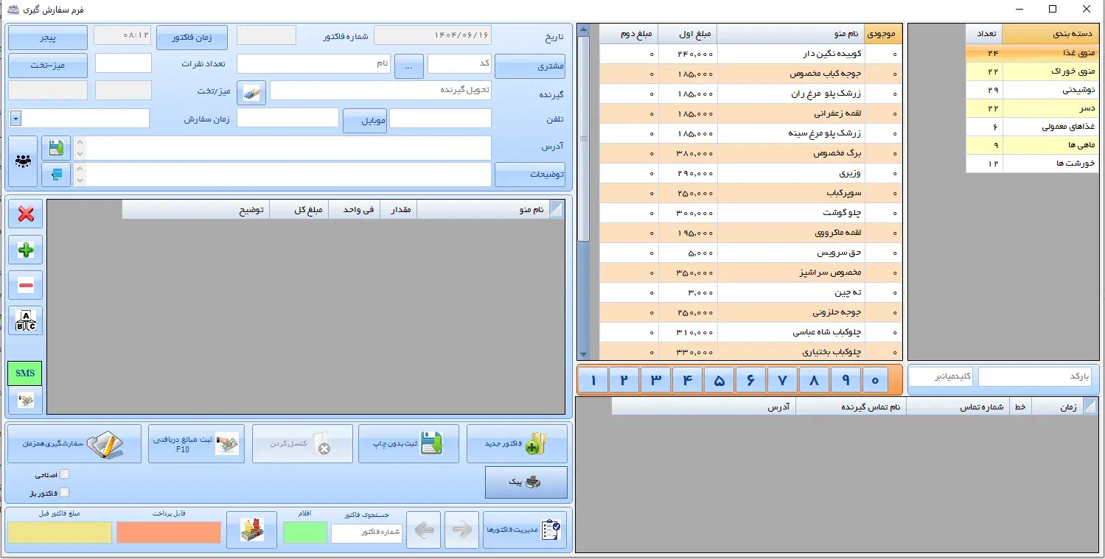Click the red X icon to clear the order list
Image resolution: width=1105 pixels, height=559 pixels.
[x=25, y=214]
